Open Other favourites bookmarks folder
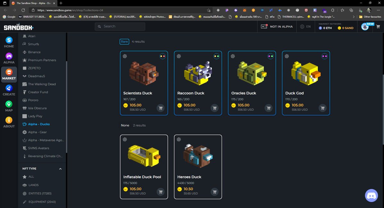This screenshot has height=208, width=384. 370,17
